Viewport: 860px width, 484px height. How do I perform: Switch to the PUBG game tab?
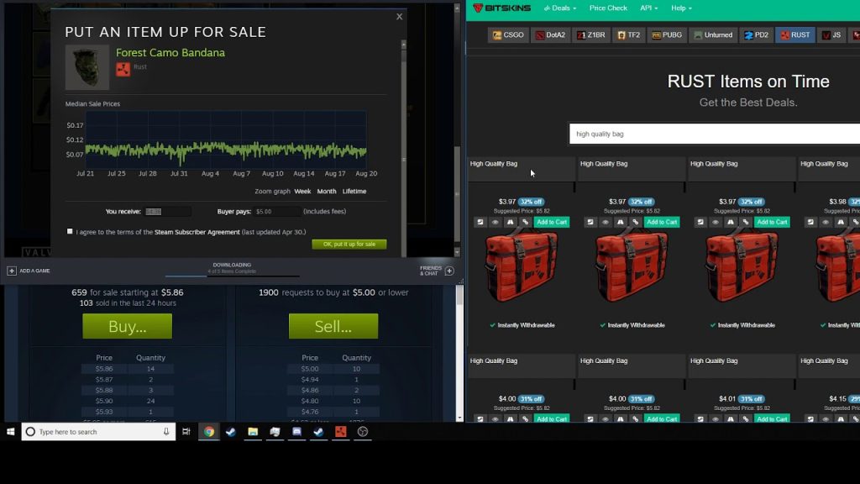tap(667, 35)
